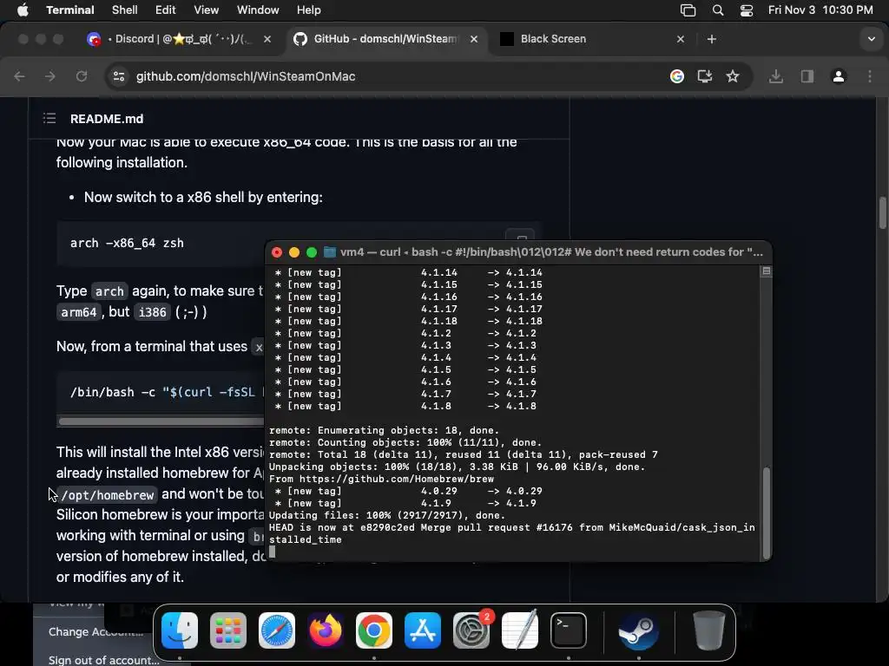Viewport: 889px width, 666px height.
Task: Open the Chrome profile menu
Action: coord(839,76)
